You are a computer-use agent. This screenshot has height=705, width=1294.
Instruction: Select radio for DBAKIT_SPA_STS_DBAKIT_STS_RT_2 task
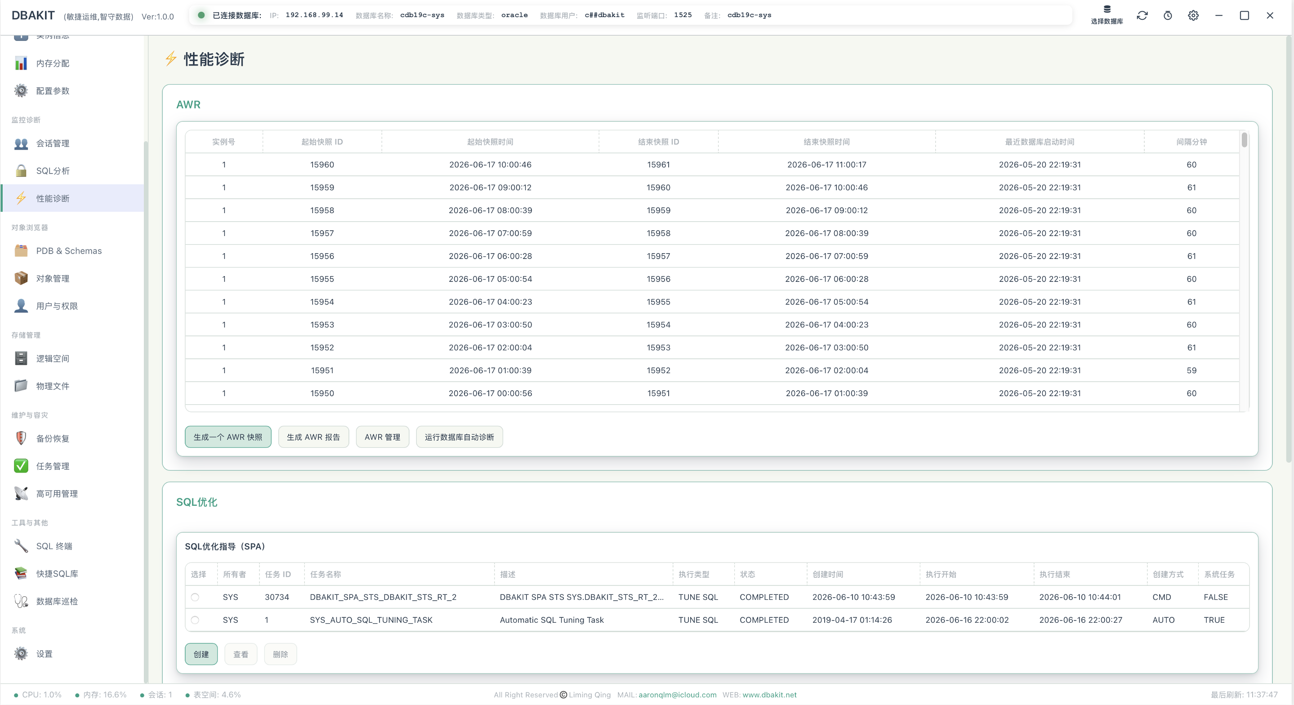point(195,597)
